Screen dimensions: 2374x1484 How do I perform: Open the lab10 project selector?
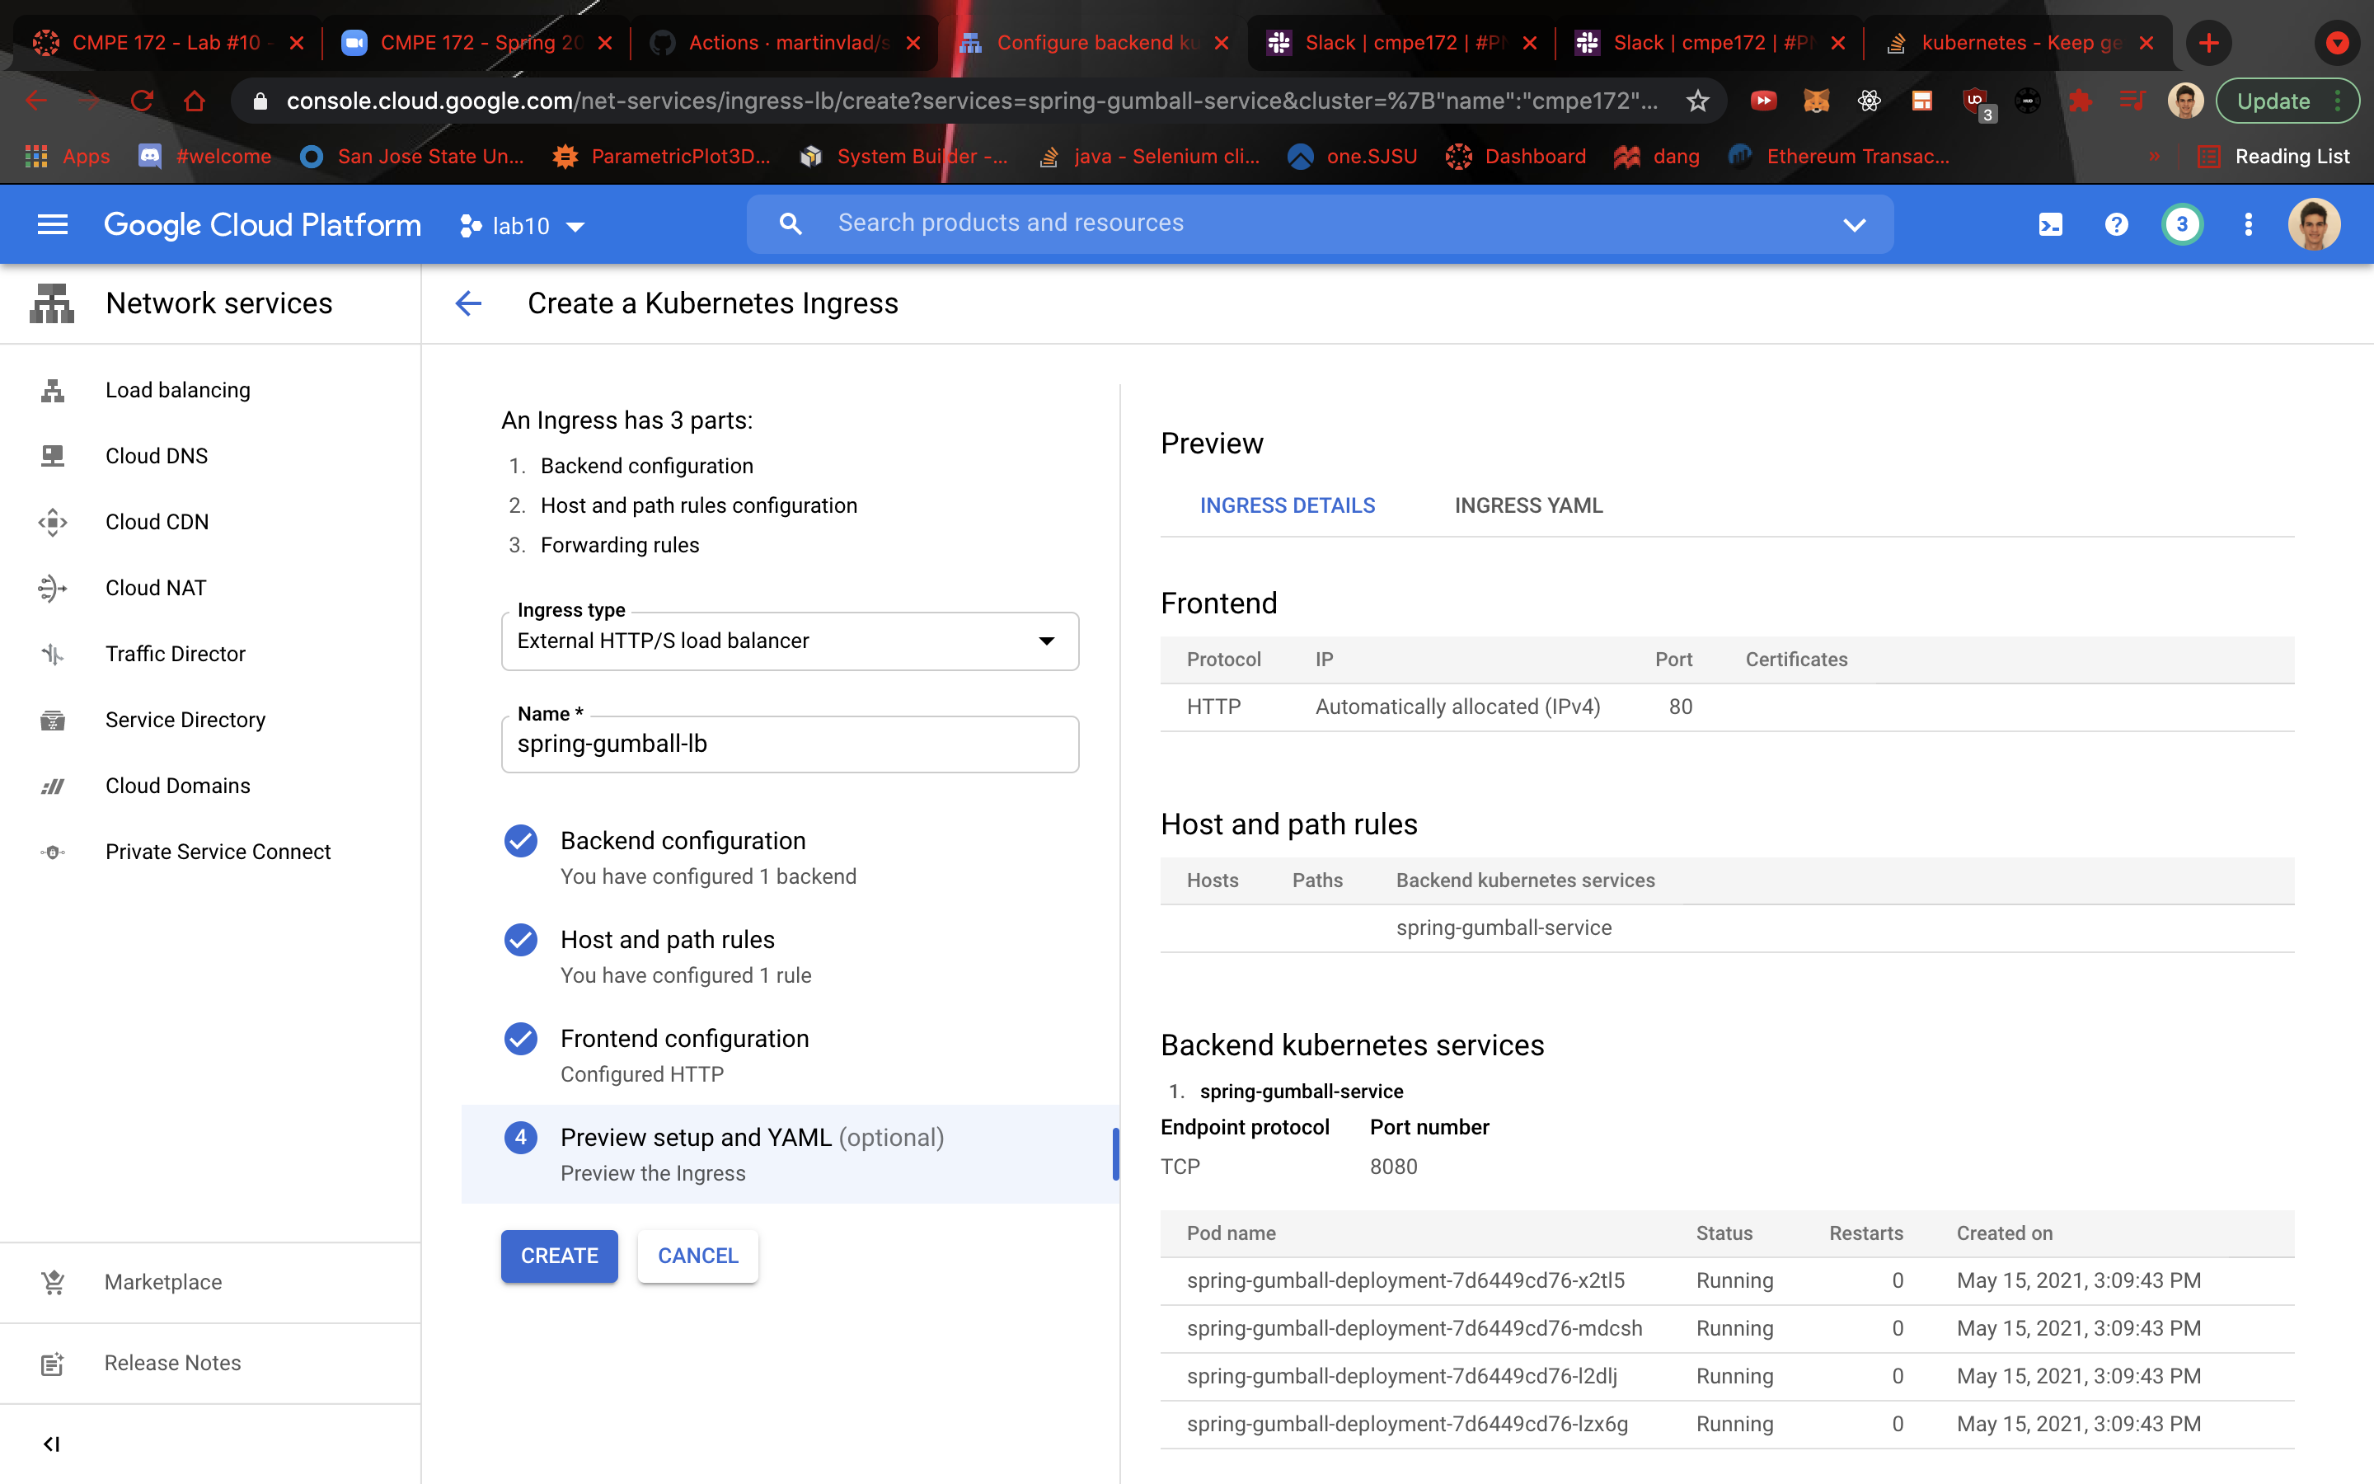click(523, 226)
